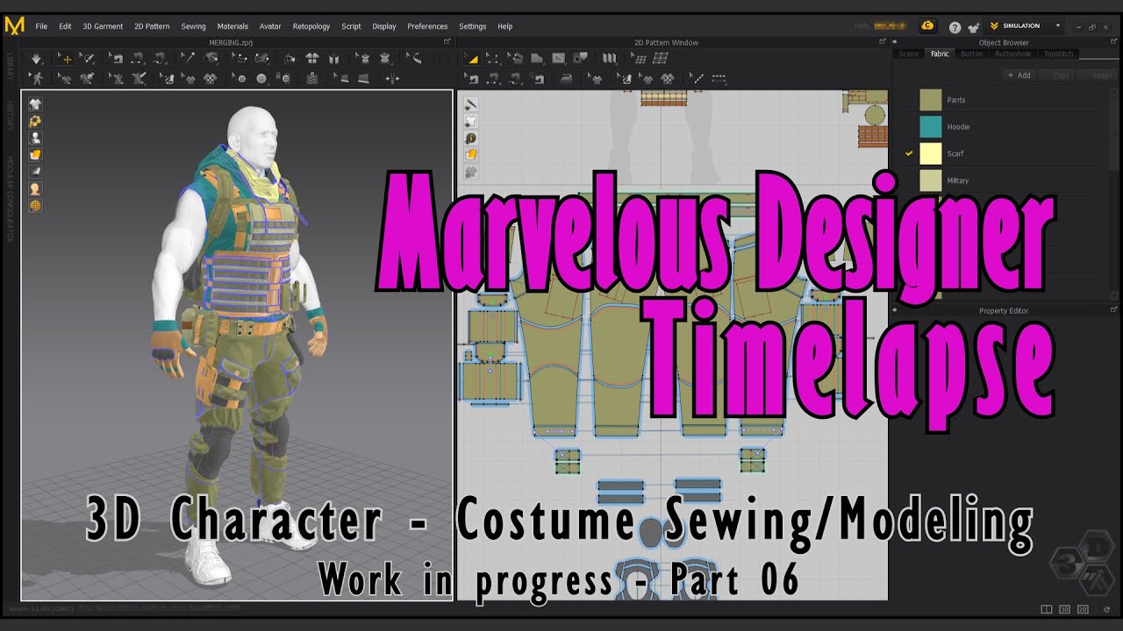Toggle garment display icon in 3D window
This screenshot has width=1123, height=631.
click(x=35, y=103)
